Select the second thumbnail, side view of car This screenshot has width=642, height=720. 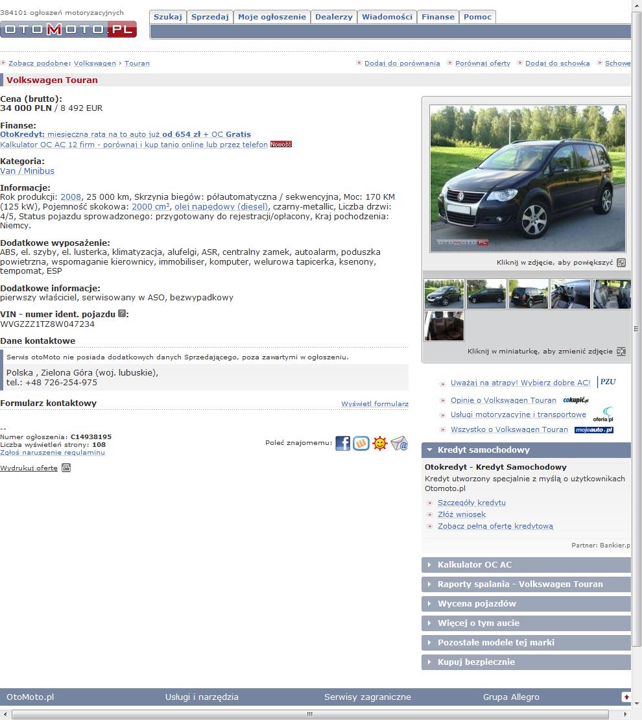pos(486,294)
